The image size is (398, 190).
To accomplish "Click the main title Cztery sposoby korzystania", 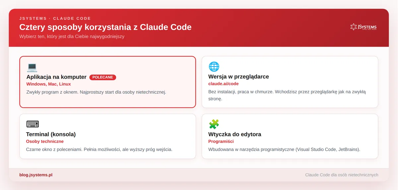I will click(x=105, y=27).
